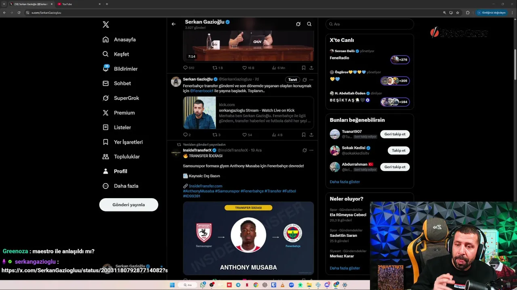
Task: Follow Sokak Kedisi with Takip et
Action: click(399, 150)
